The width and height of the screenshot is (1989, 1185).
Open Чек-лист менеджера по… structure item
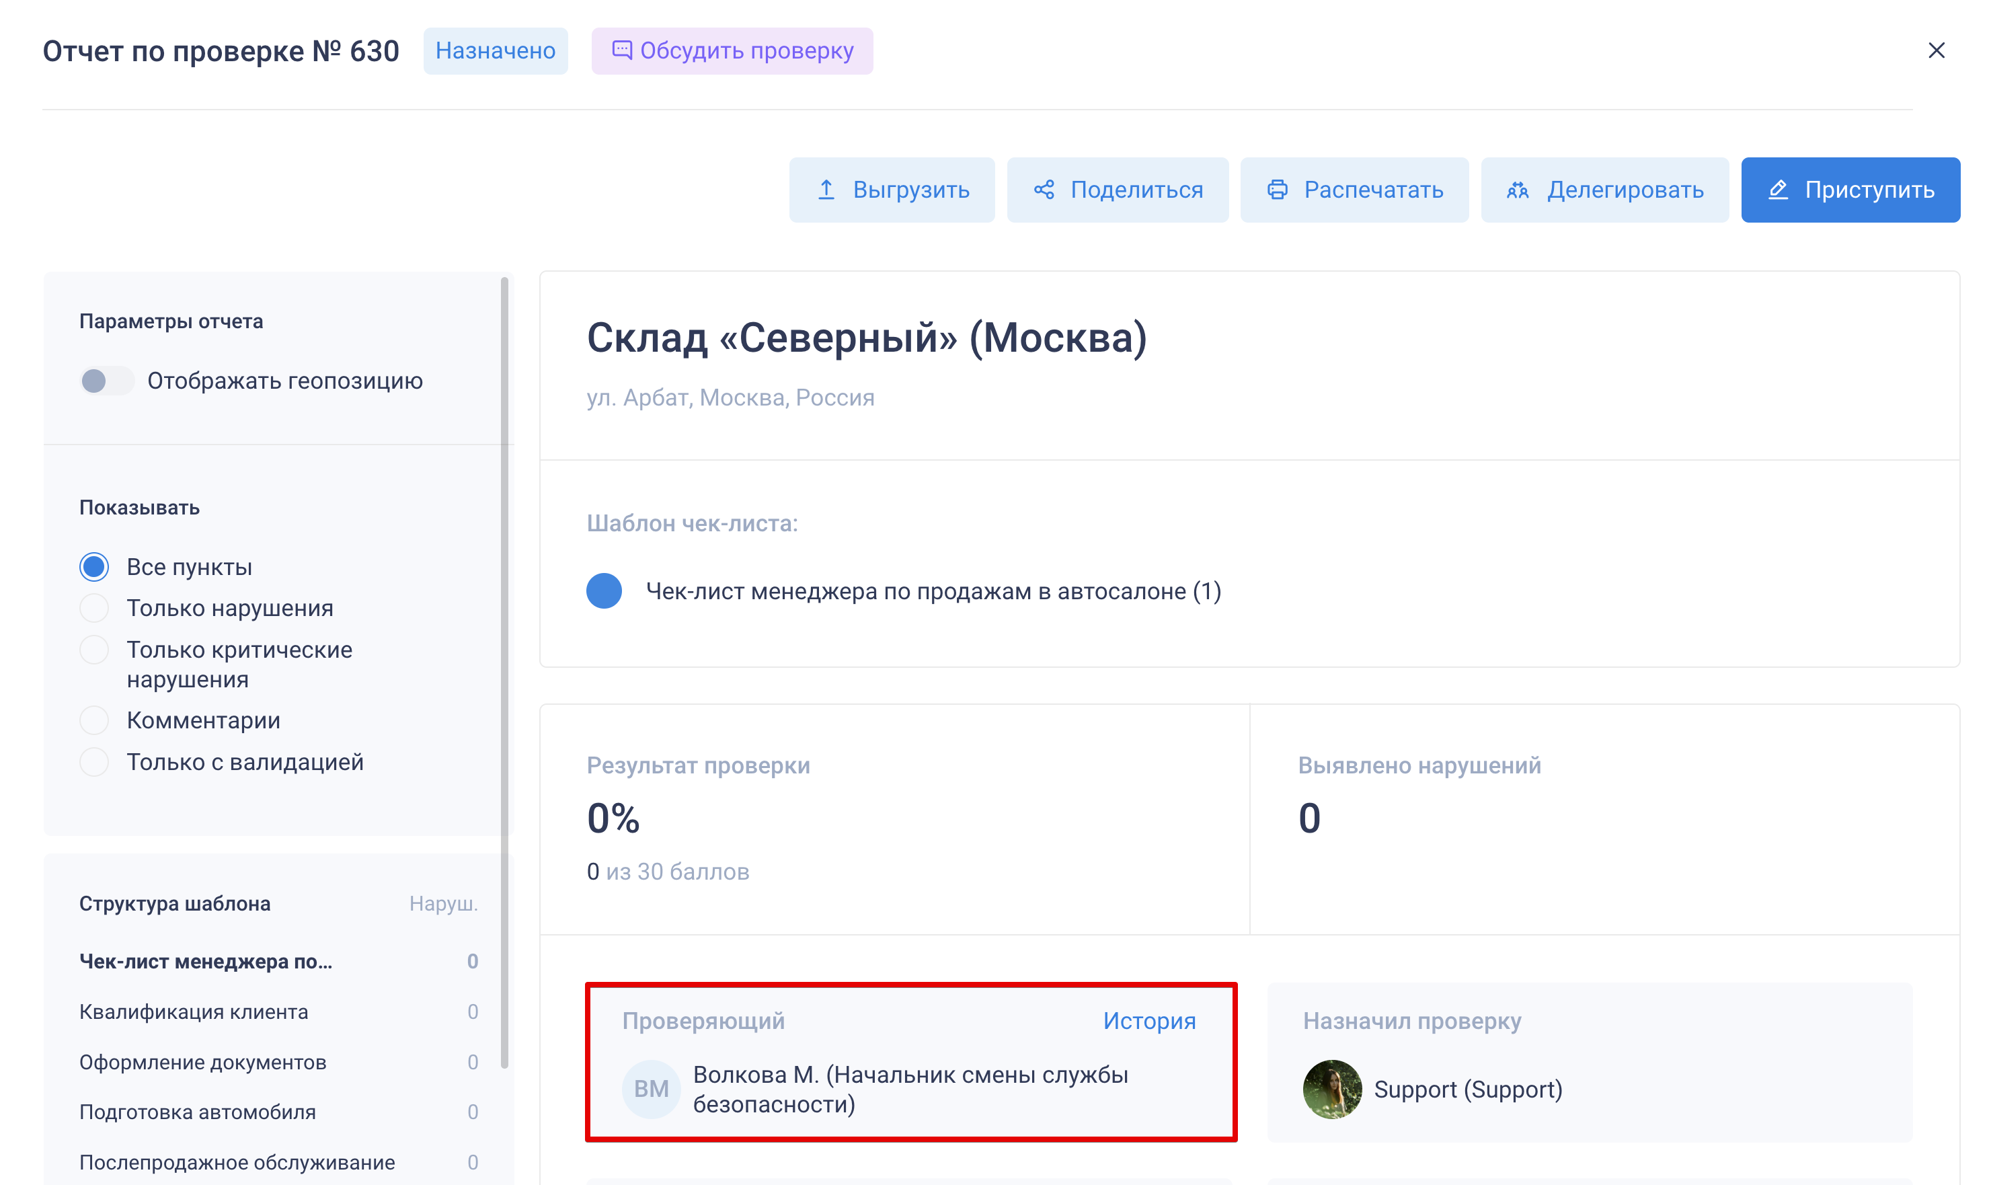(x=206, y=962)
